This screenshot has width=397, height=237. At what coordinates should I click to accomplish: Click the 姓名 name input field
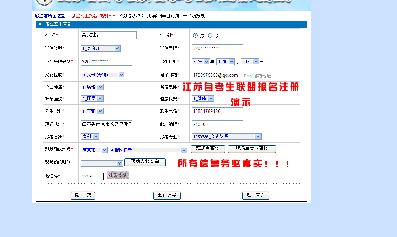[x=109, y=35]
